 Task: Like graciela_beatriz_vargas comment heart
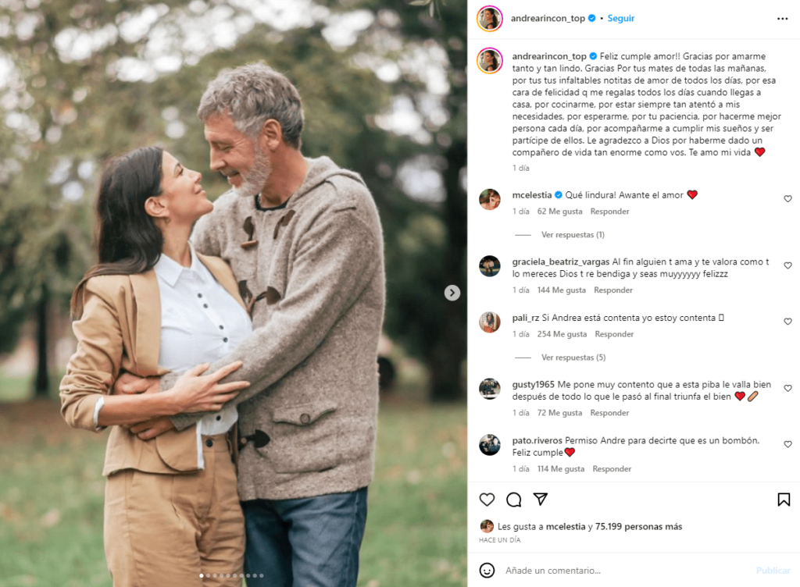click(787, 265)
